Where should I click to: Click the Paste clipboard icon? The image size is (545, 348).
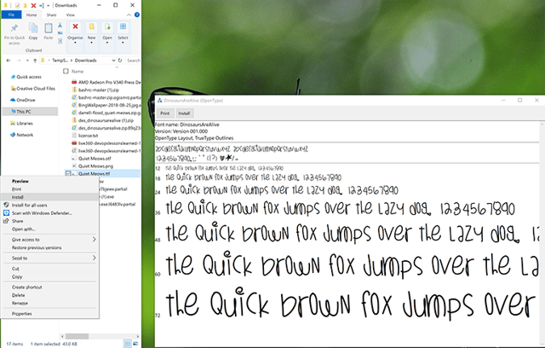tap(49, 28)
